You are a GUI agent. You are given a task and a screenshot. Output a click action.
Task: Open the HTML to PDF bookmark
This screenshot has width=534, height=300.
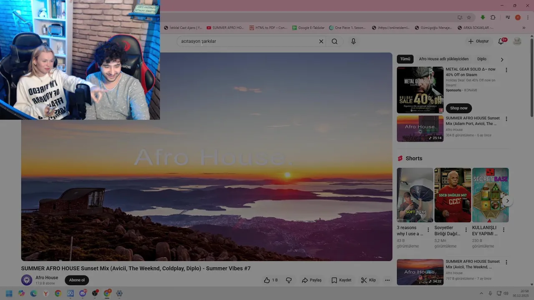pyautogui.click(x=268, y=28)
